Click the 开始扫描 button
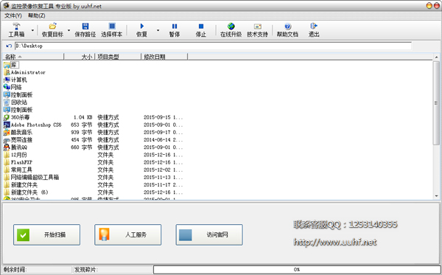 pos(47,234)
